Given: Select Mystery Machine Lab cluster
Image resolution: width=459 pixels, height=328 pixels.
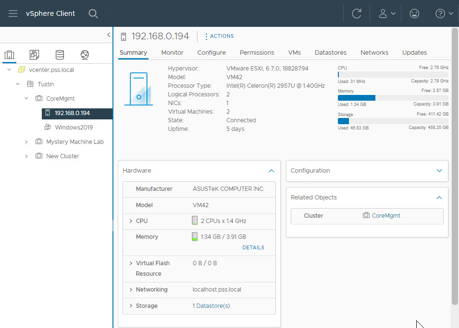Looking at the screenshot, I should point(75,141).
